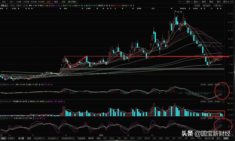Viewport: 235px width, 141px height.
Task: Click the plus zoom-in icon
Action: (180, 2)
